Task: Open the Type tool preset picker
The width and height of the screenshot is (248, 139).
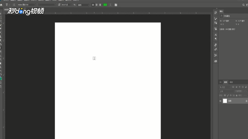Action: (x=7, y=5)
